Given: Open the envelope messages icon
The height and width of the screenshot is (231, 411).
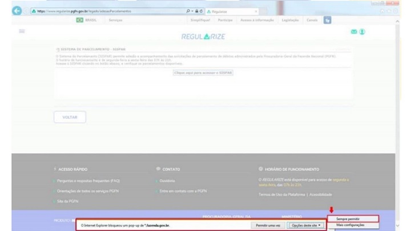Looking at the screenshot, I should click(x=353, y=32).
